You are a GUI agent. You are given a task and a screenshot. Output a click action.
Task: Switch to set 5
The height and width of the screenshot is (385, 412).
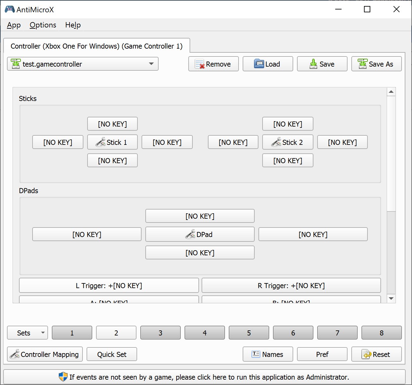[249, 333]
